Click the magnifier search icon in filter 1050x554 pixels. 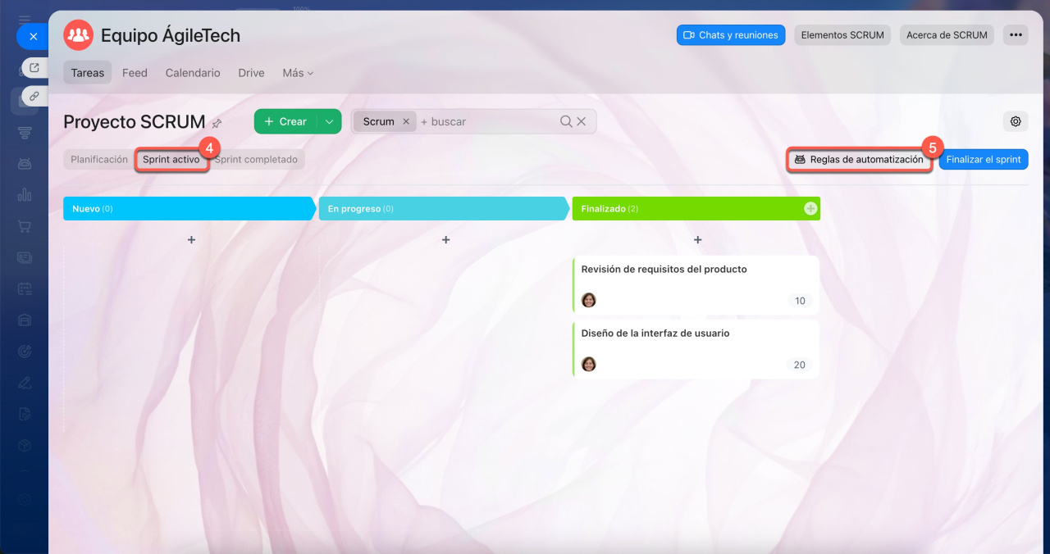click(566, 121)
